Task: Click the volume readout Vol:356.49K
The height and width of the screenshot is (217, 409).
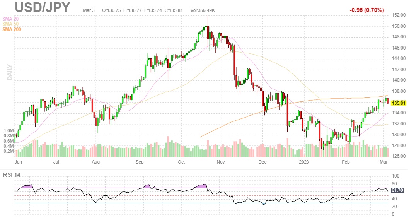Action: pos(203,10)
